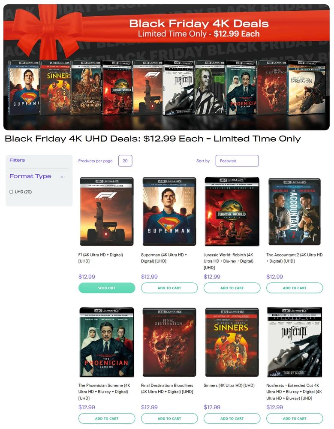Open the Sort by Featured dropdown
This screenshot has height=429, width=334.
click(237, 161)
